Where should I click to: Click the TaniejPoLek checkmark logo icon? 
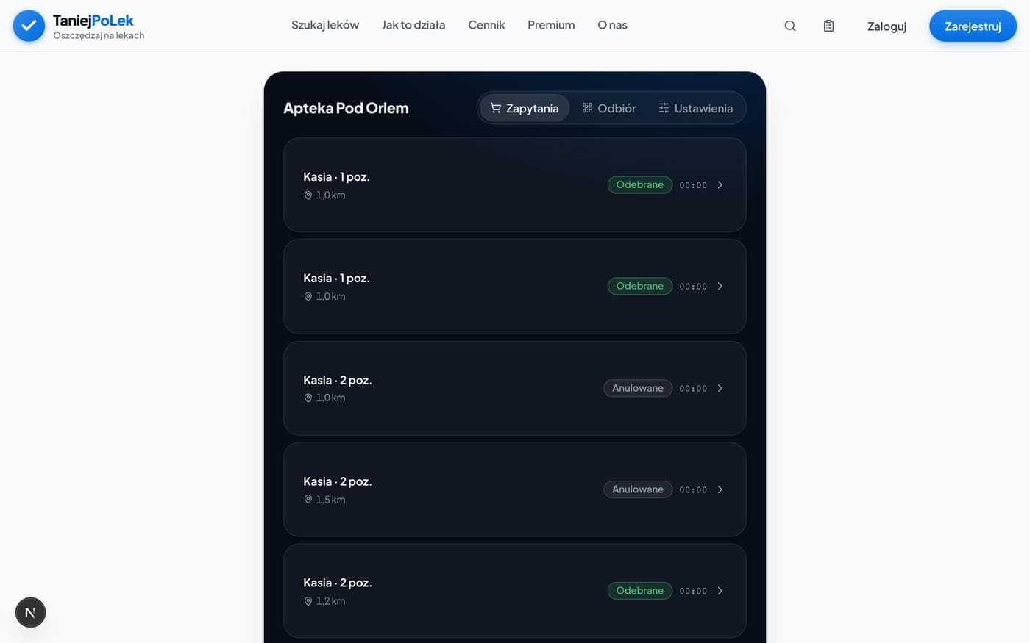29,26
